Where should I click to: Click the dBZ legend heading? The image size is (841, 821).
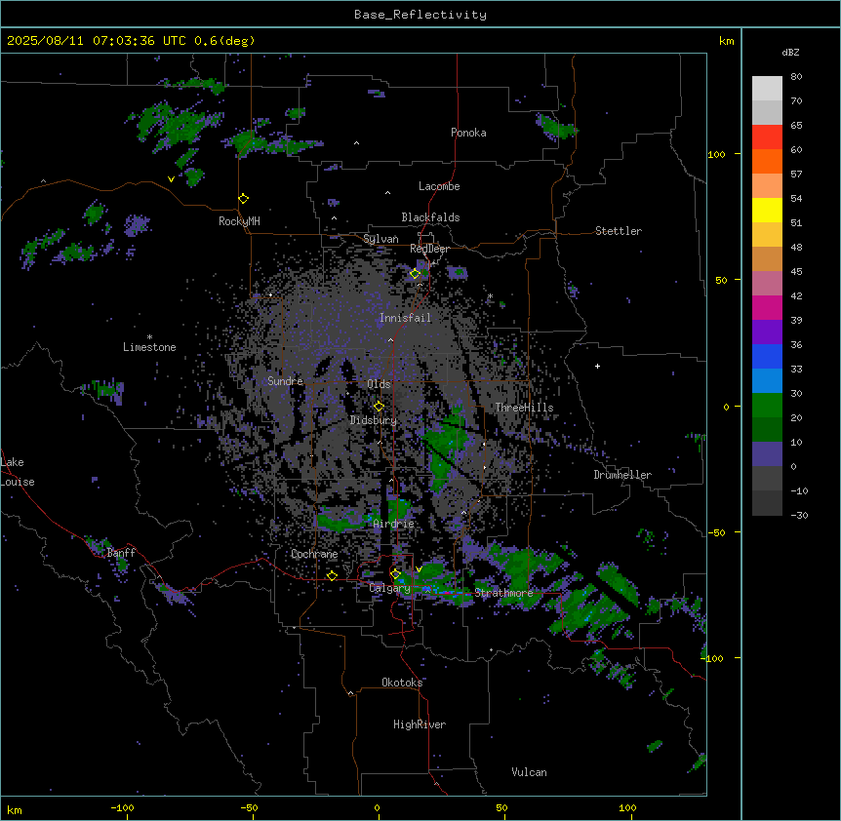[x=790, y=52]
